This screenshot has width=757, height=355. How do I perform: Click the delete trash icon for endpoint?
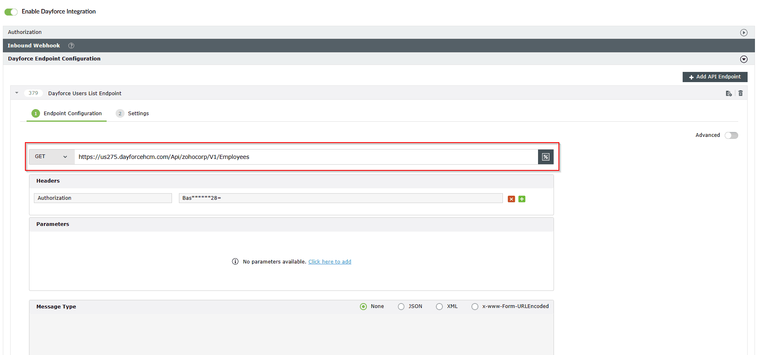coord(740,93)
